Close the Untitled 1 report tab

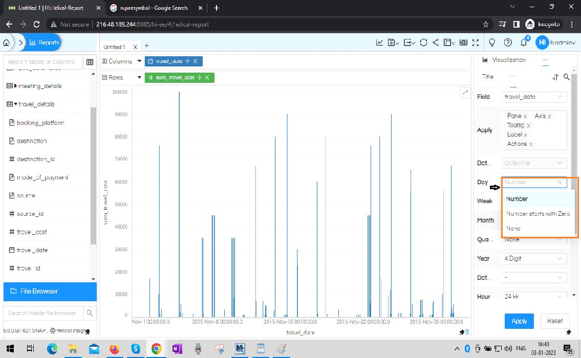pos(135,47)
